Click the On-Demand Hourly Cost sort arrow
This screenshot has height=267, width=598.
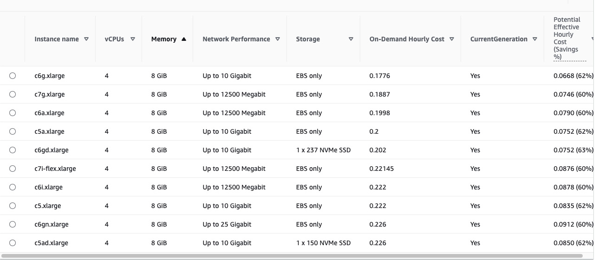coord(452,39)
